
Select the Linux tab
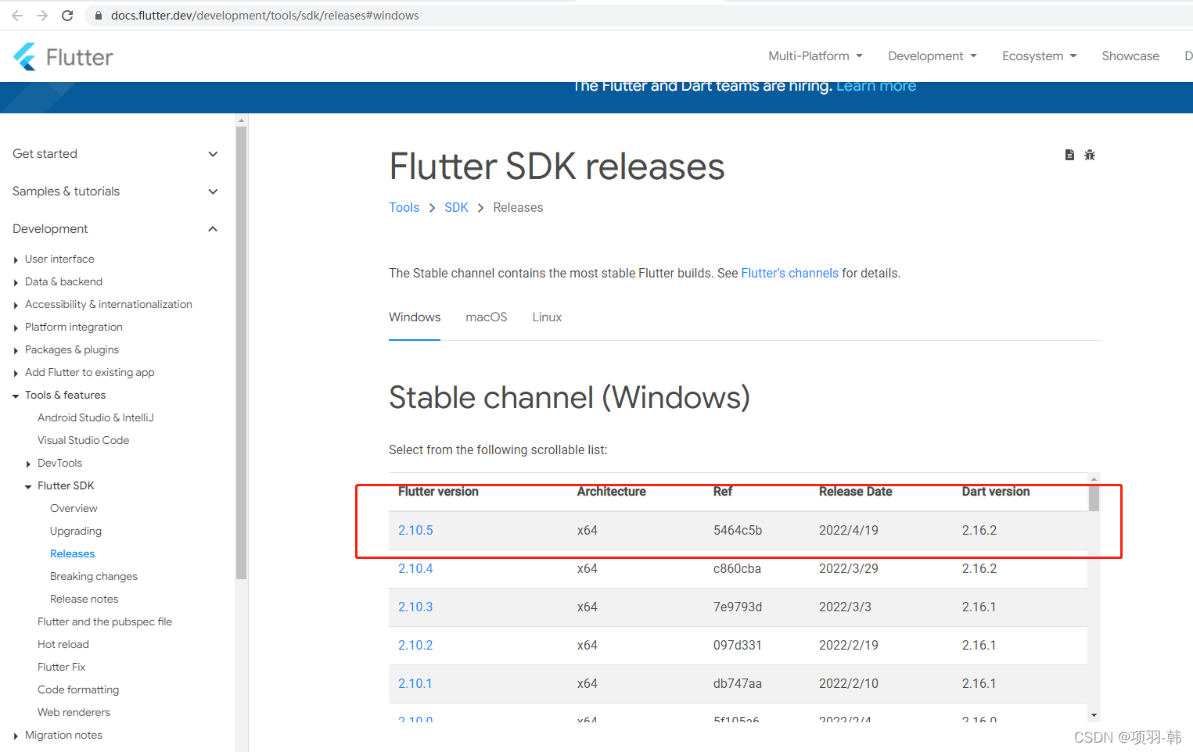[546, 317]
